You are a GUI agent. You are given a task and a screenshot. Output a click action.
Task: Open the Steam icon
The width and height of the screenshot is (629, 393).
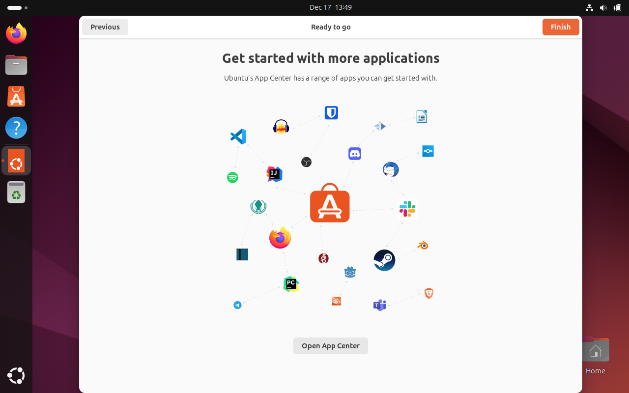tap(384, 260)
